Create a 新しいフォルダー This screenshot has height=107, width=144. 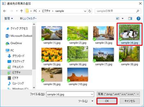(28, 18)
